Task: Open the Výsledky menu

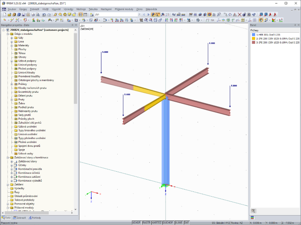Action: coord(69,9)
